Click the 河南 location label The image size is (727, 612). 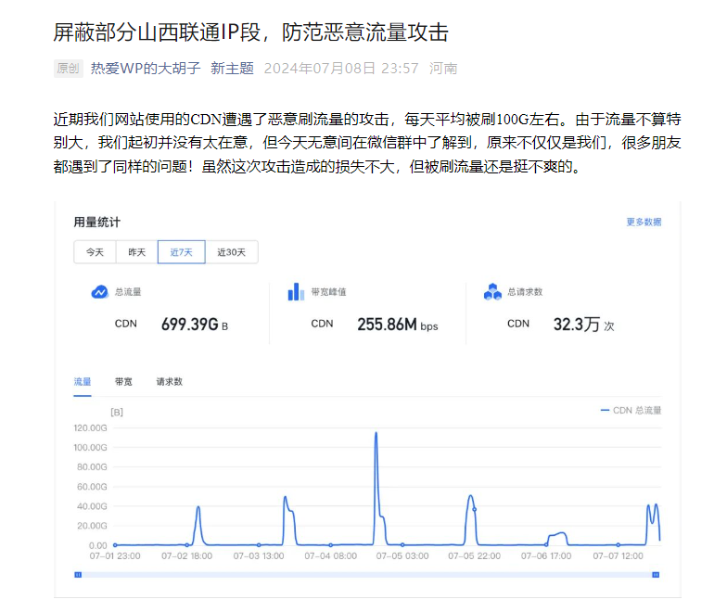tap(443, 69)
